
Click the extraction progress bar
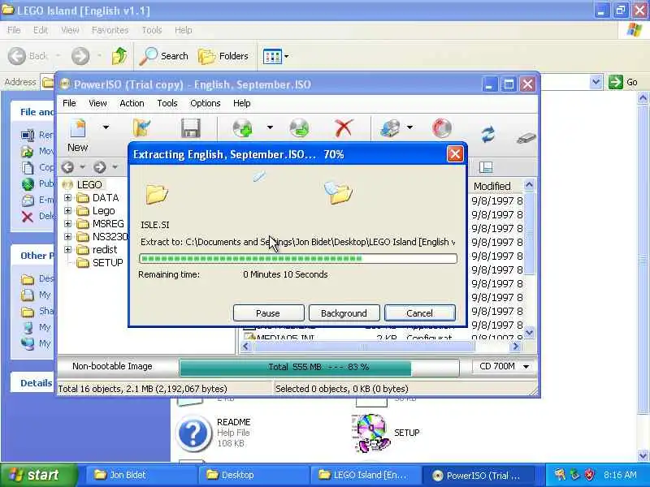(x=298, y=259)
